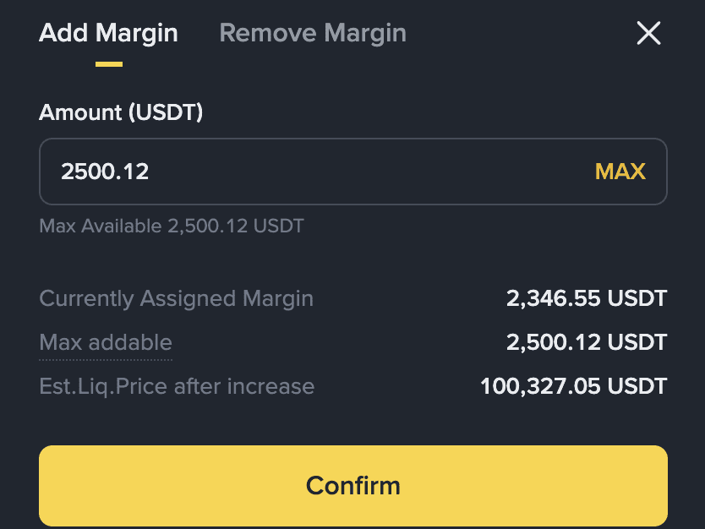The image size is (705, 529).
Task: Click the USDT unit after 100,327.05
Action: (637, 387)
